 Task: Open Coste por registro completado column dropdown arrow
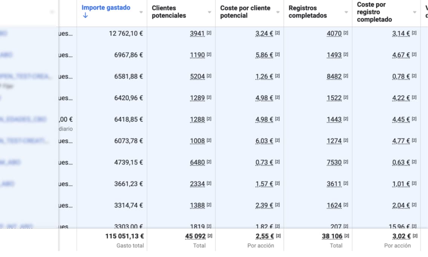[415, 12]
